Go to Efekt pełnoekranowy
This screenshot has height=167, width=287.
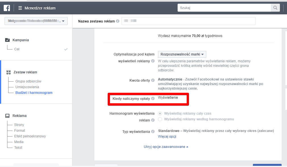(30, 136)
